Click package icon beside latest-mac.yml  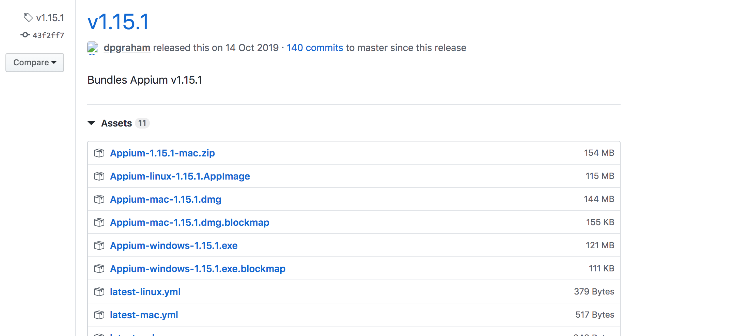tap(99, 315)
